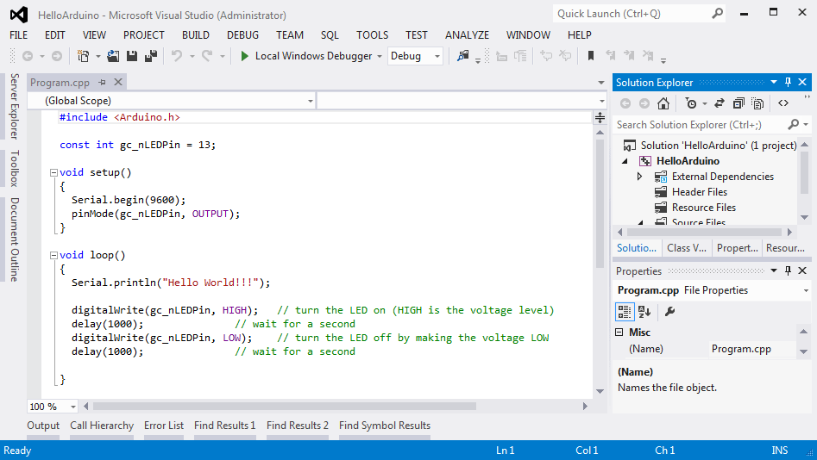Click the Sync with Active Document icon
The width and height of the screenshot is (817, 460).
pyautogui.click(x=720, y=103)
